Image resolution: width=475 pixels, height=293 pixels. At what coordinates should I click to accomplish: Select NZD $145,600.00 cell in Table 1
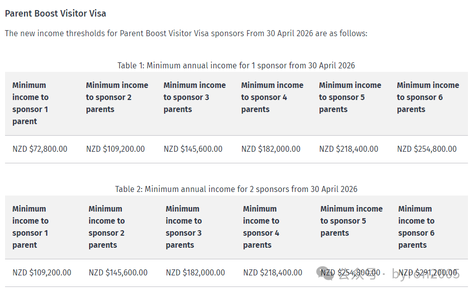coord(193,149)
